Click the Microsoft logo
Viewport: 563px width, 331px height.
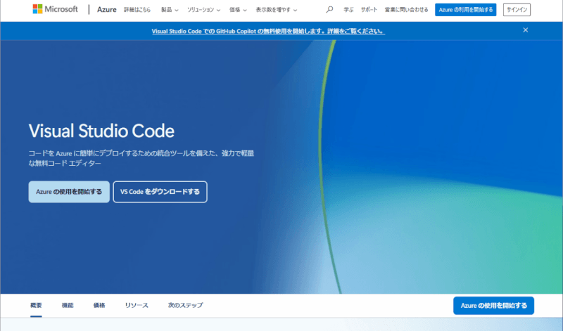click(x=55, y=10)
